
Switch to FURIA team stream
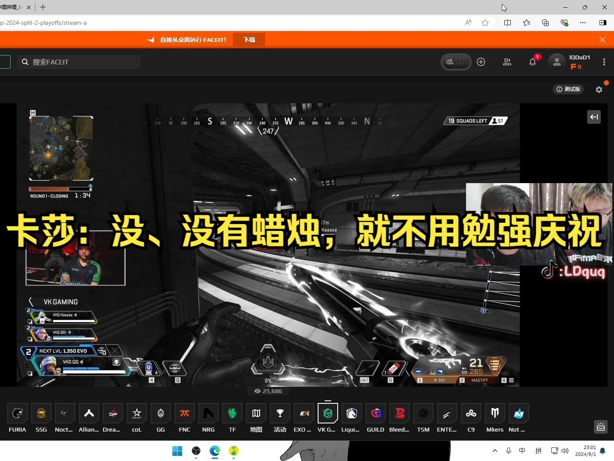pyautogui.click(x=17, y=418)
